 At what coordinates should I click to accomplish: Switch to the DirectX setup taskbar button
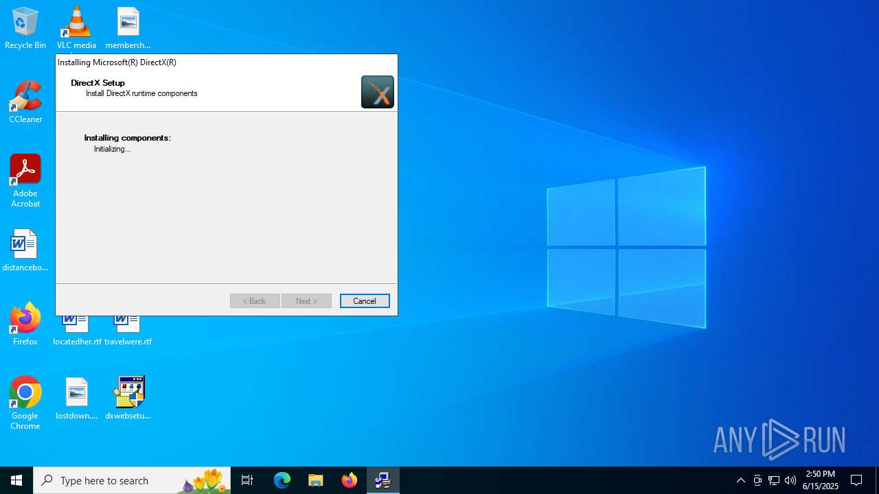(383, 480)
